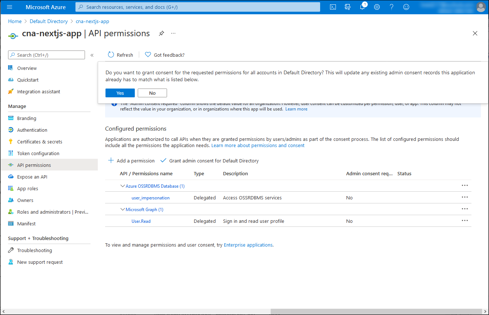
Task: Decline consent by clicking No
Action: 152,93
